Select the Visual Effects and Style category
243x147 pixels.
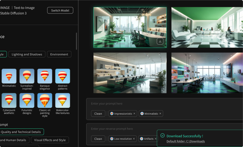50,140
